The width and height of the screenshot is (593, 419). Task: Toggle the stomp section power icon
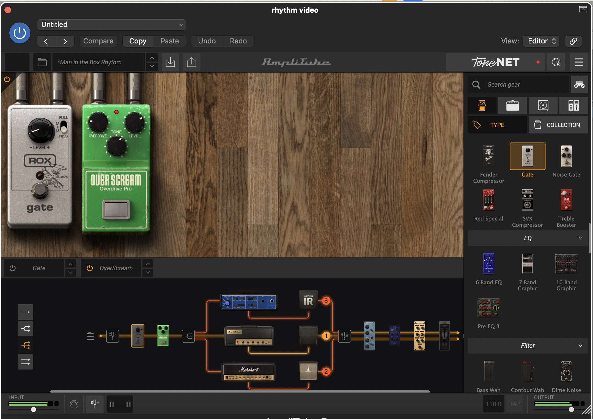click(7, 79)
